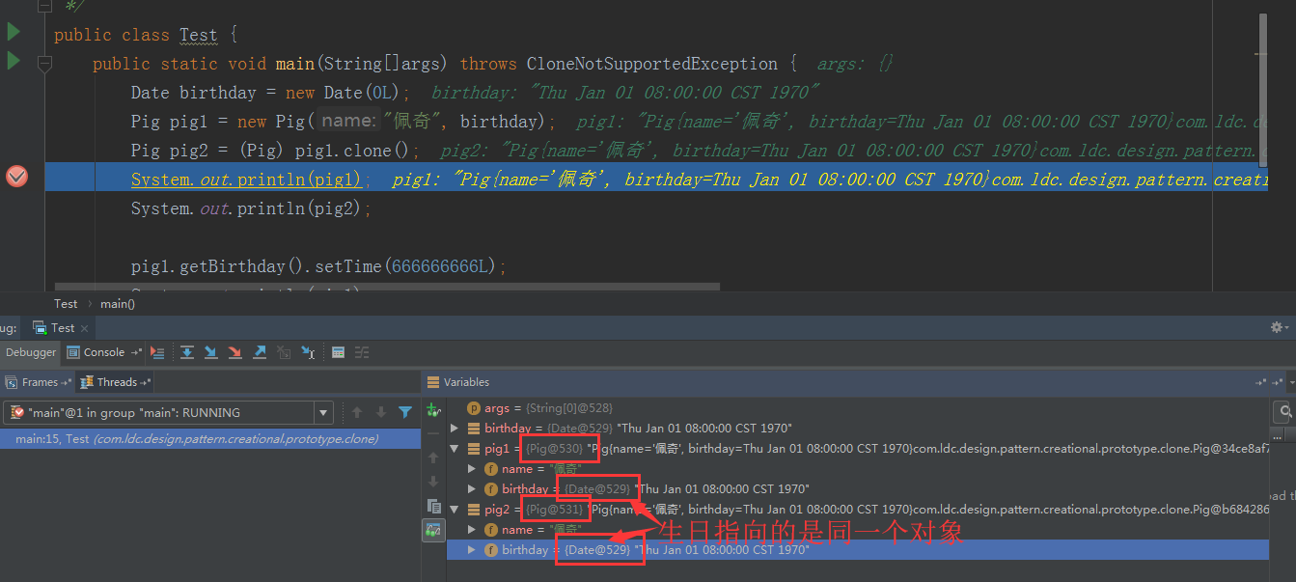Click the Drop Frame icon

pos(284,352)
